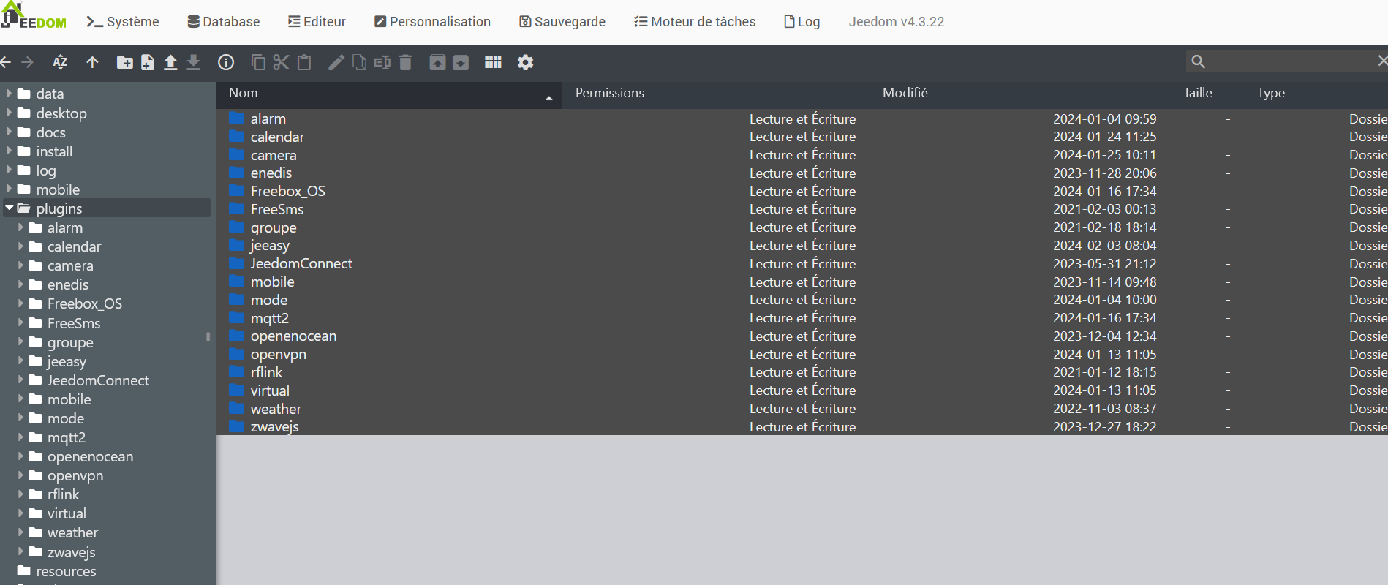Viewport: 1388px width, 585px height.
Task: Go up to the parent directory
Action: 92,62
